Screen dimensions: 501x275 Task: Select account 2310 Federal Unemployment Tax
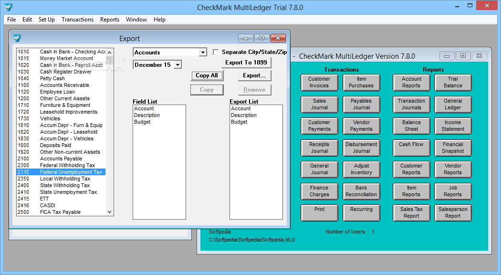point(61,172)
